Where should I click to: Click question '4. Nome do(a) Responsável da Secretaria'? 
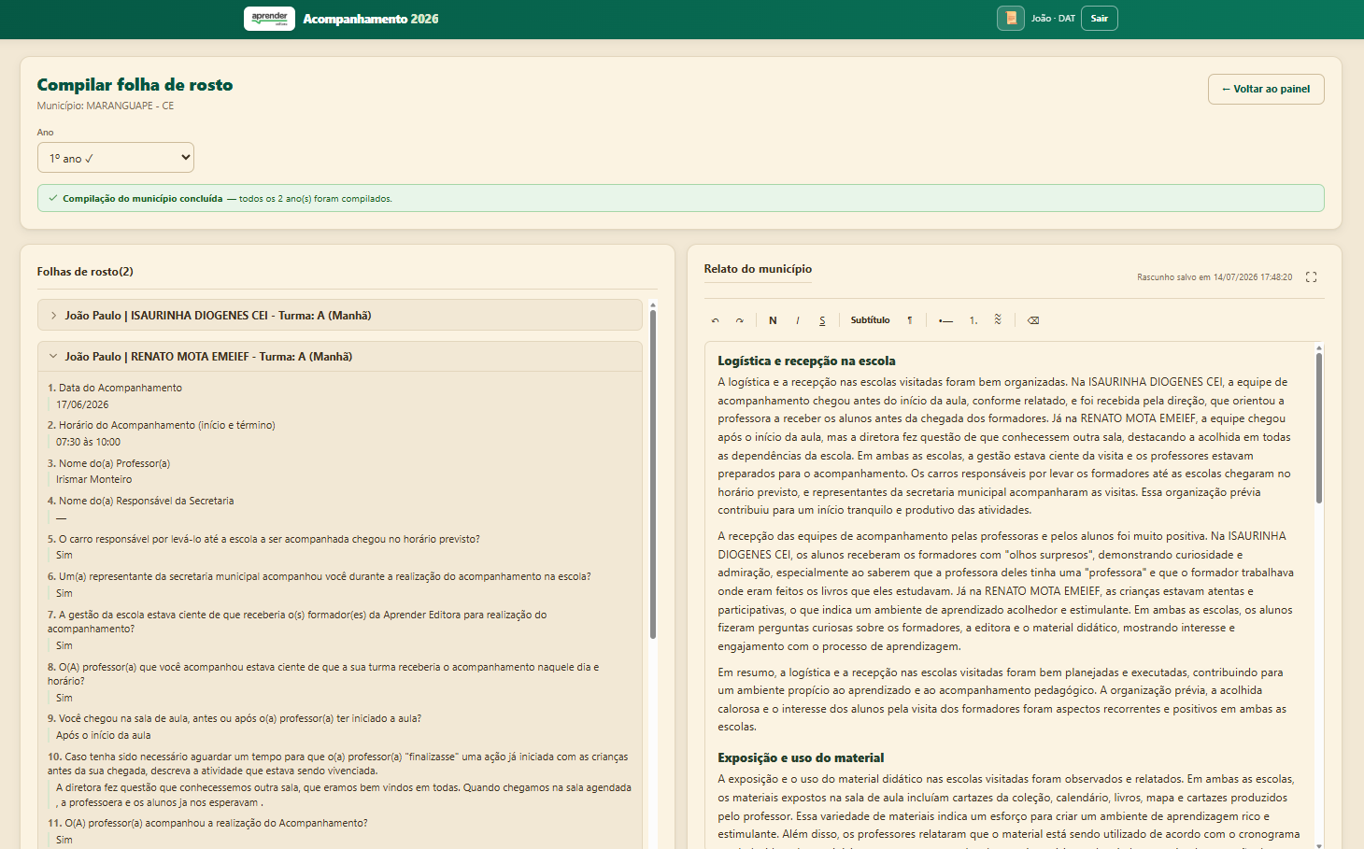click(141, 501)
